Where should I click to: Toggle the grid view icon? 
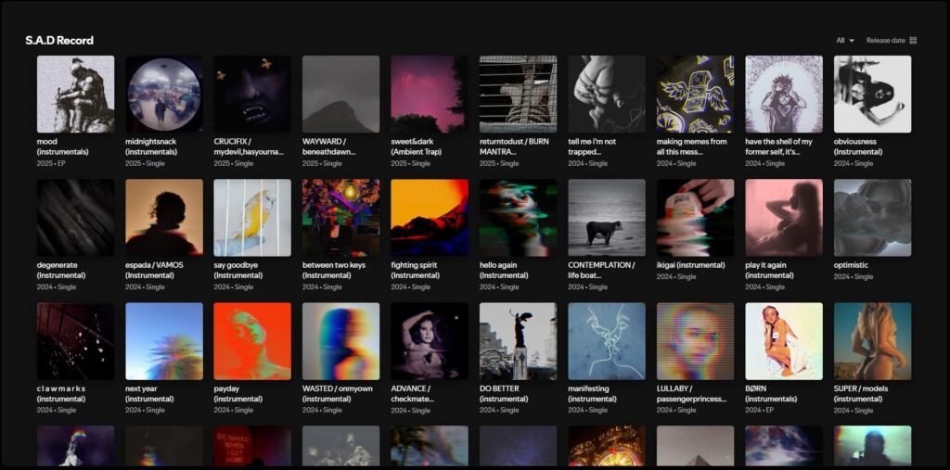[x=913, y=41]
